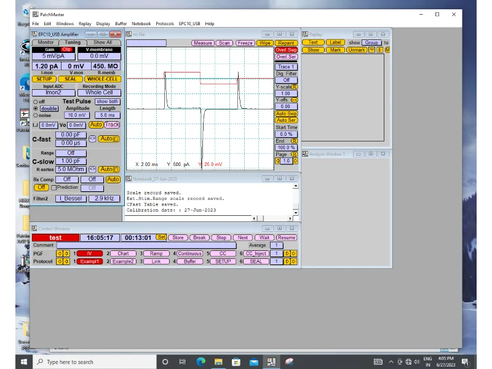
Task: Enable the Prediction checkbox
Action: tap(54, 188)
